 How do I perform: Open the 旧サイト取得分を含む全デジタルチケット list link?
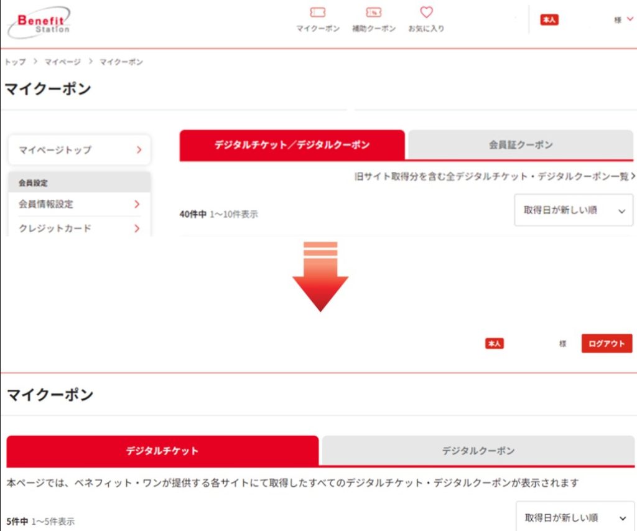coord(495,177)
